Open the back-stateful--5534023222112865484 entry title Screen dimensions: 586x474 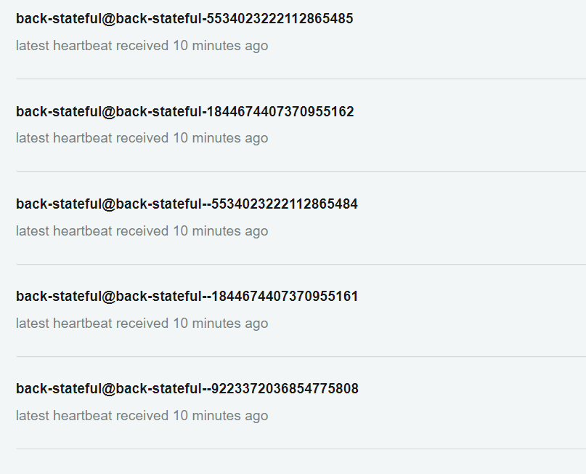[x=187, y=204]
